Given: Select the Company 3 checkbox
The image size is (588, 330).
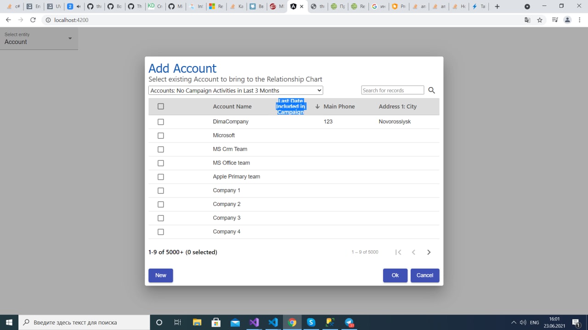Looking at the screenshot, I should click(161, 218).
